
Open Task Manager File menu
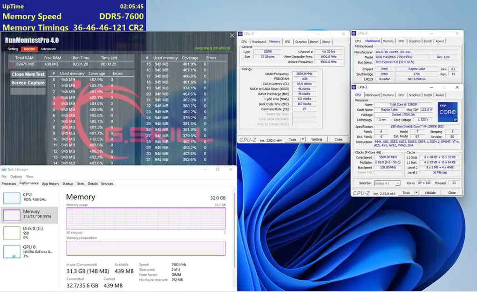(4, 177)
